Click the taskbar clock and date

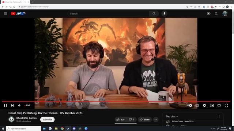223,128
